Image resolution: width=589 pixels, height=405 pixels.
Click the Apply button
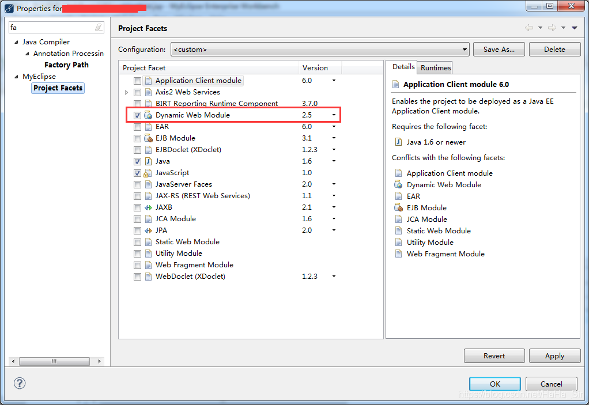click(554, 355)
